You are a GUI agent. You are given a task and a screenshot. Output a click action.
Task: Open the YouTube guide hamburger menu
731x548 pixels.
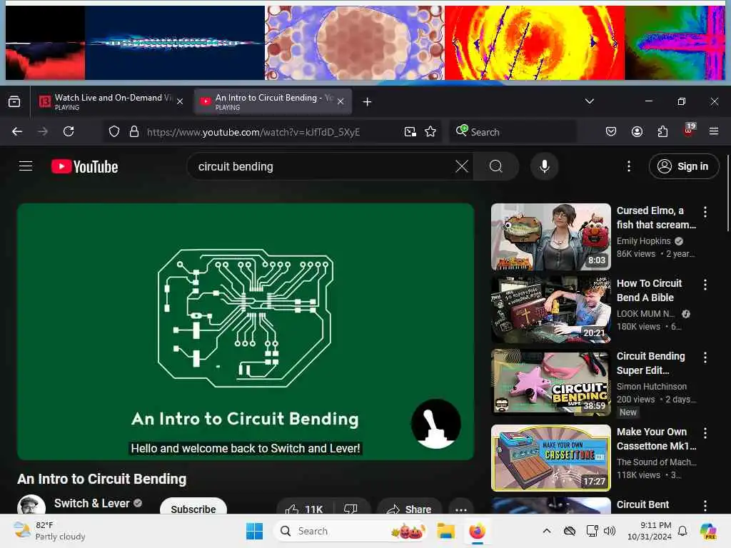(26, 166)
